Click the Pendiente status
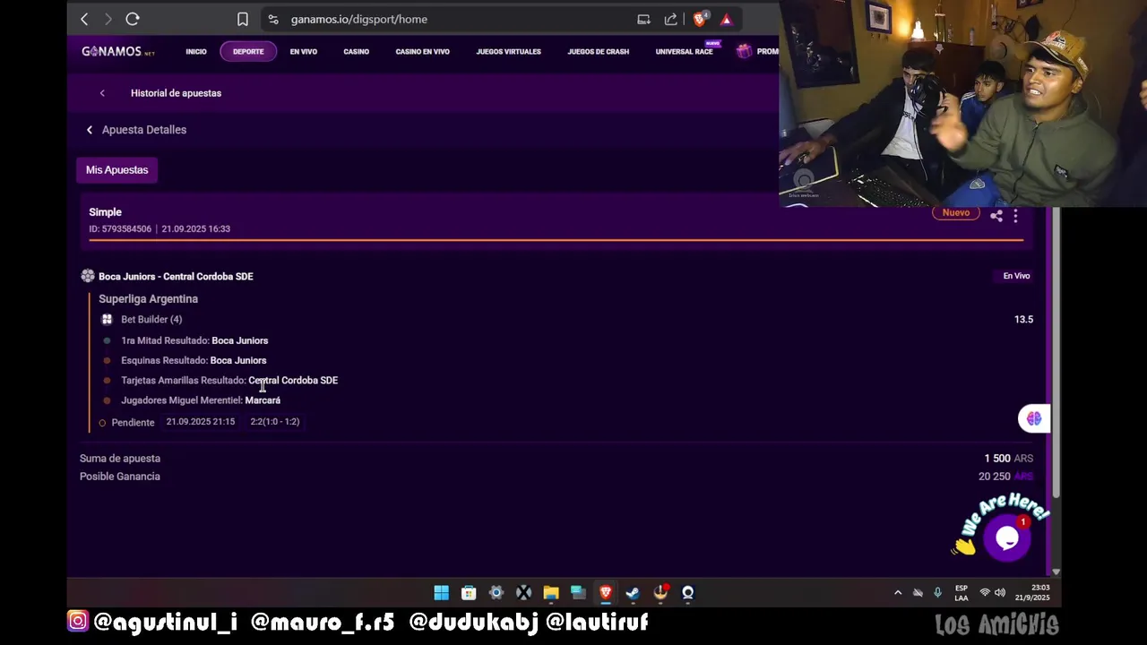The width and height of the screenshot is (1147, 645). click(x=133, y=423)
